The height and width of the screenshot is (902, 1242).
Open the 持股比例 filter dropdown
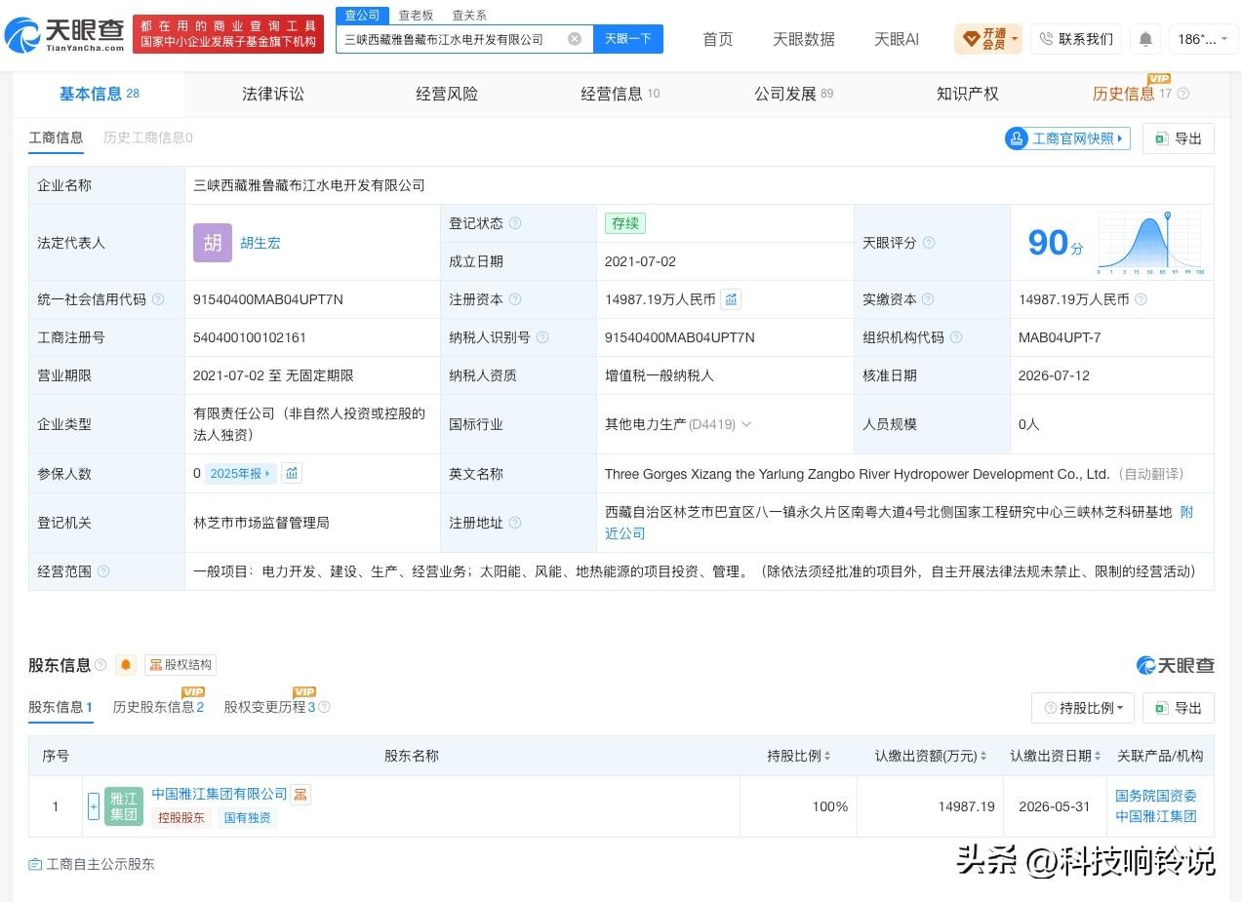pyautogui.click(x=1083, y=708)
